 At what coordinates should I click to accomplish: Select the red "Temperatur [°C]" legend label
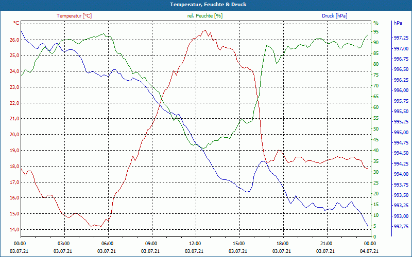point(74,16)
